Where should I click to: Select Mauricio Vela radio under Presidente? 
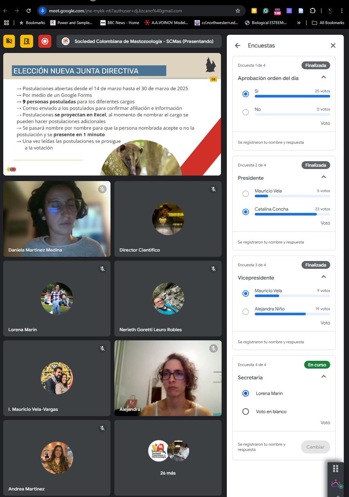pyautogui.click(x=246, y=194)
